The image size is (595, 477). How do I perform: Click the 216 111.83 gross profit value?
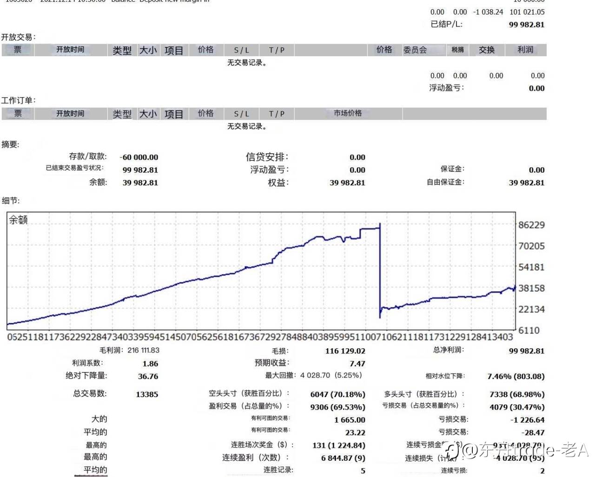[143, 350]
